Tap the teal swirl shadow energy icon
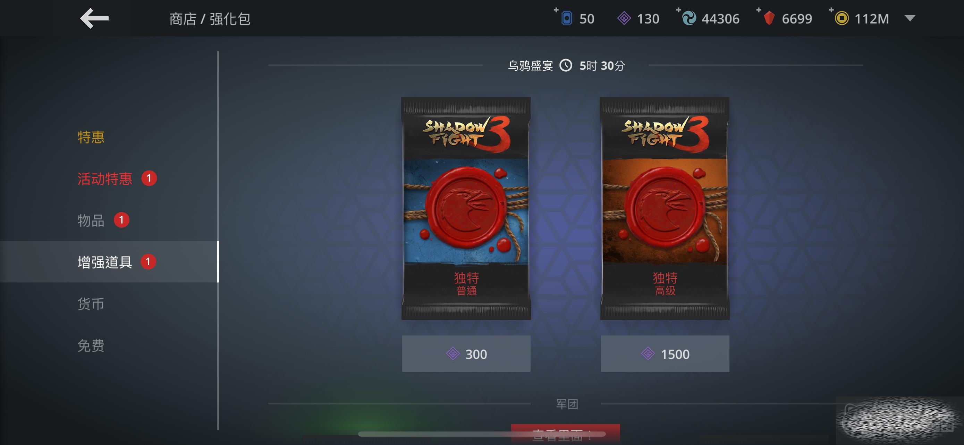This screenshot has width=964, height=445. [688, 18]
